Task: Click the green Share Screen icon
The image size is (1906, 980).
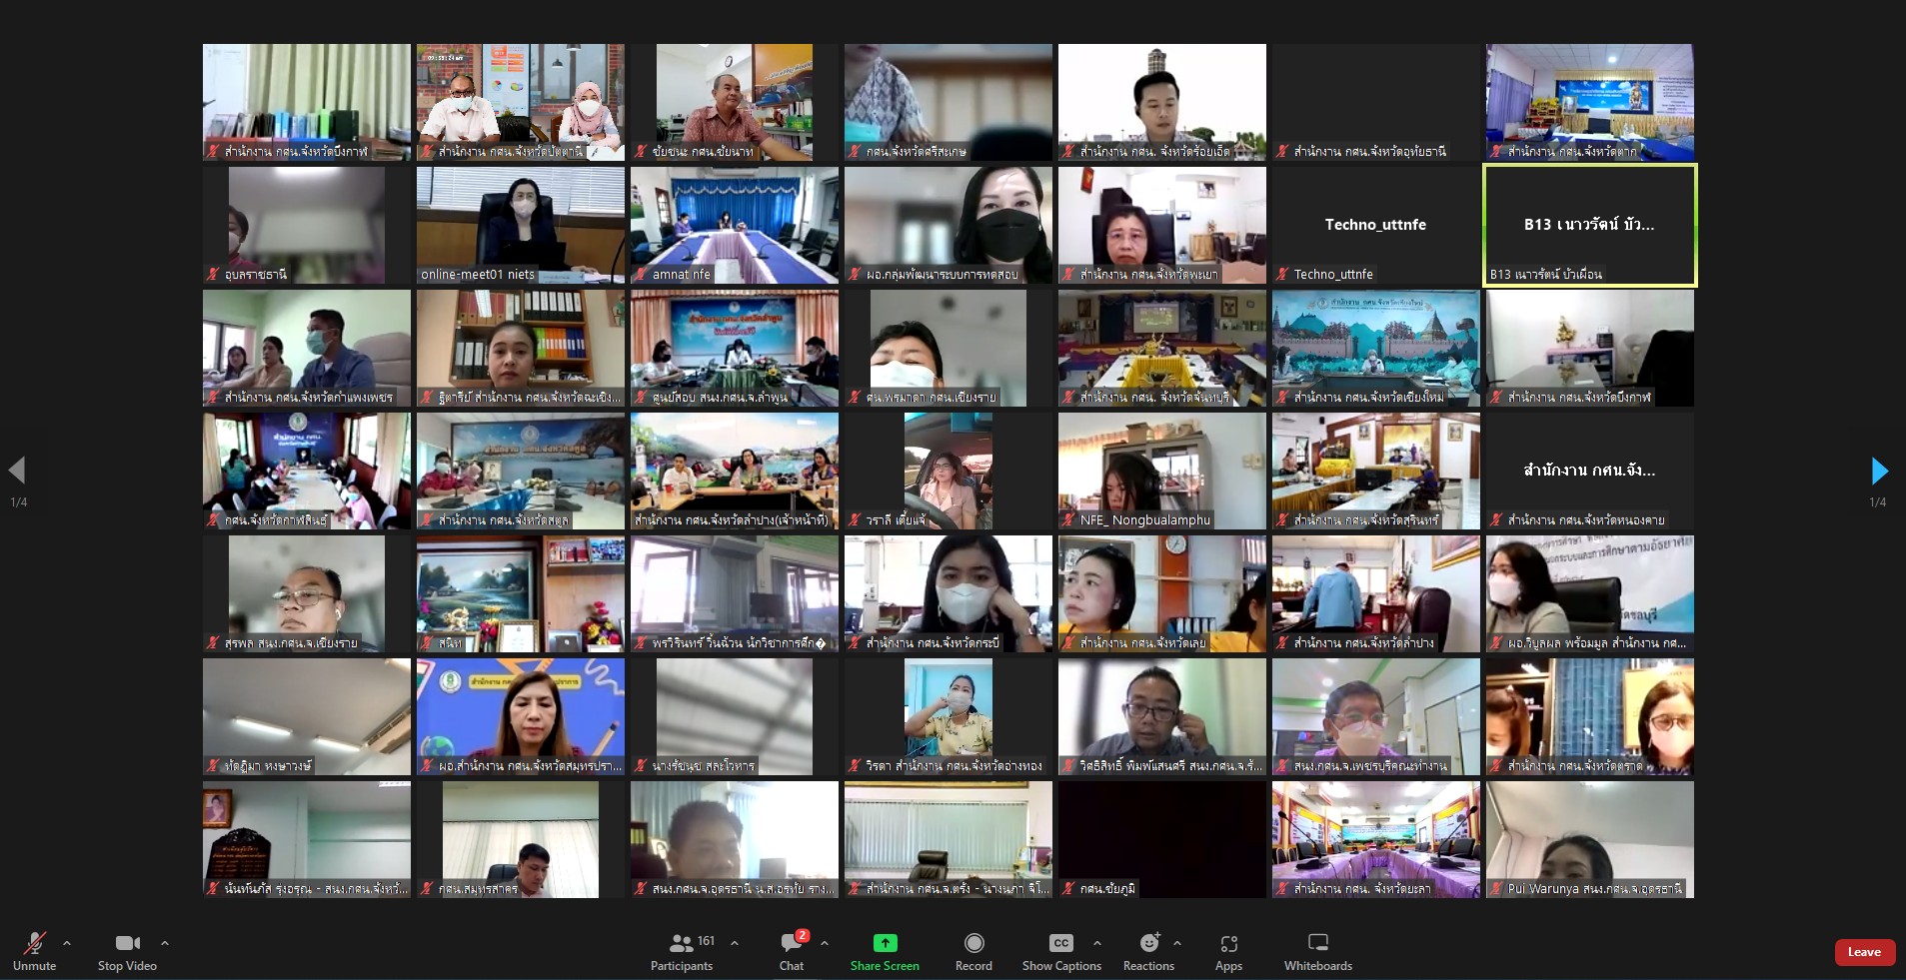Action: coord(885,943)
